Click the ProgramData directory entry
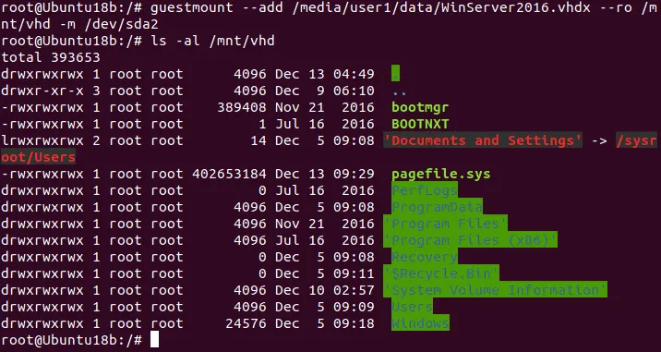The height and width of the screenshot is (352, 661). click(437, 207)
